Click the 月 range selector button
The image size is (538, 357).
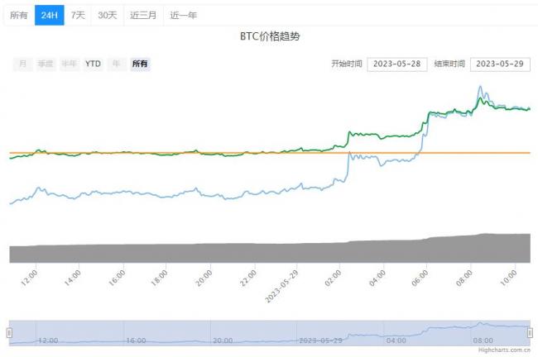[22, 64]
